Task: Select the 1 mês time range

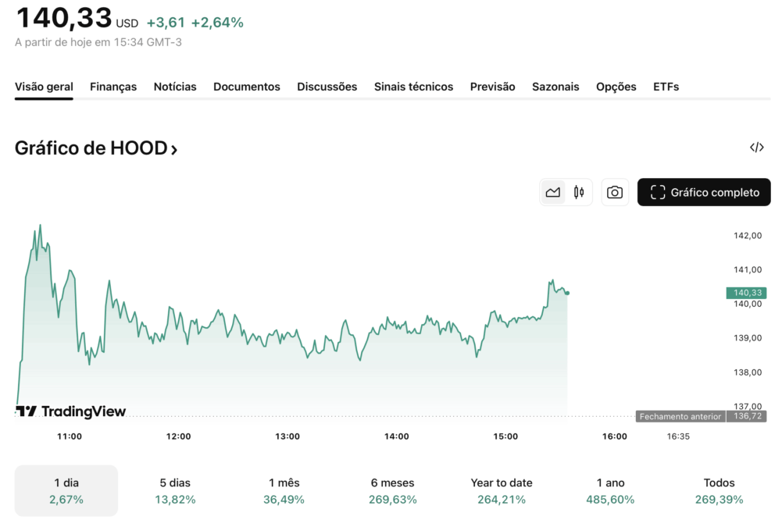Action: click(x=284, y=491)
